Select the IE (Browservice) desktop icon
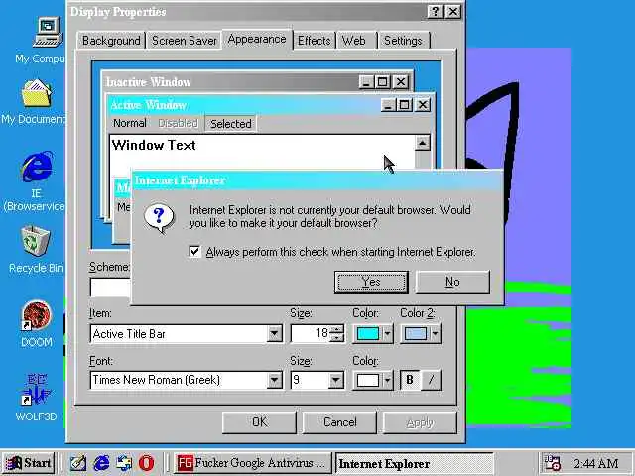Viewport: 635px width, 476px height. pos(37,167)
